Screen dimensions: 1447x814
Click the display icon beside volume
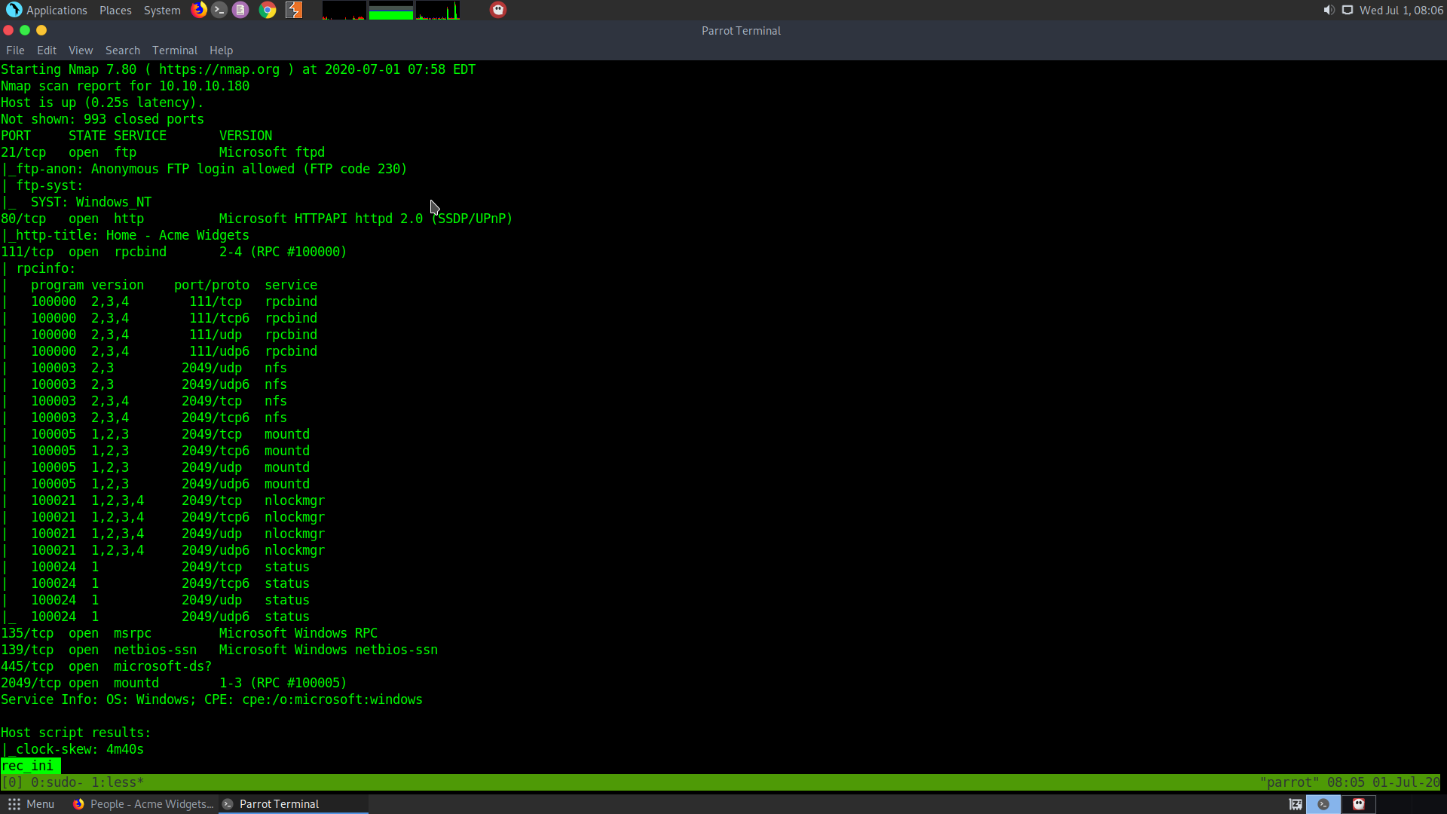point(1348,10)
